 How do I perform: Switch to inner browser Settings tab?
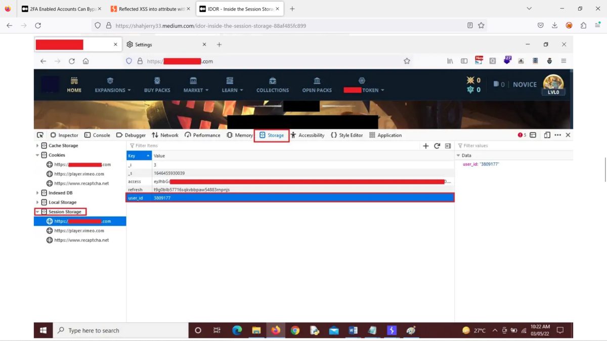[166, 44]
